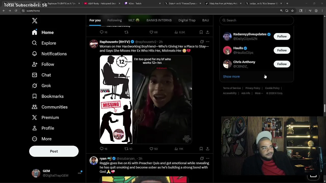Image resolution: width=326 pixels, height=183 pixels.
Task: Open Grok explain on Raphousetv post
Action: click(x=202, y=42)
